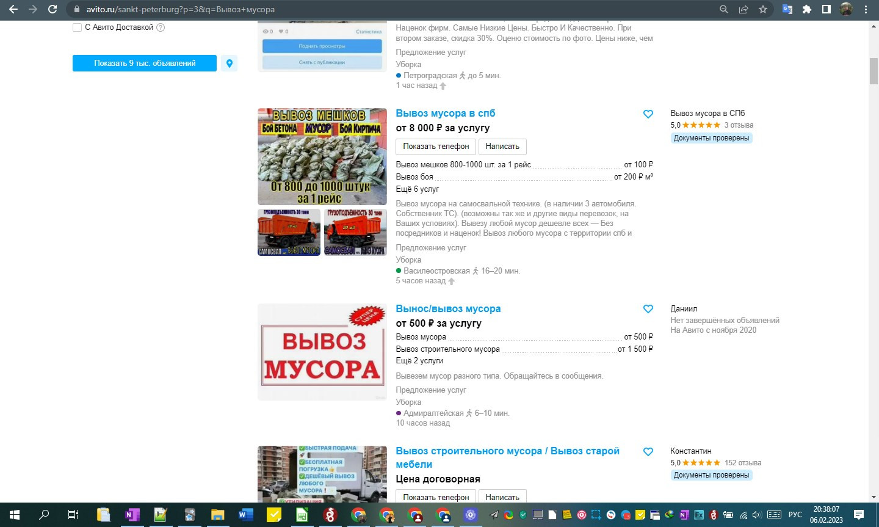Open Task View on the taskbar
Screen dimensions: 879x527
73,515
